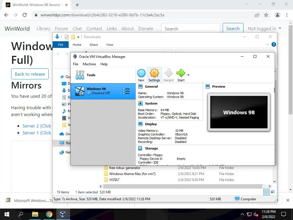Image resolution: width=293 pixels, height=220 pixels.
Task: Switch to Explorer View tab
Action: (110, 45)
